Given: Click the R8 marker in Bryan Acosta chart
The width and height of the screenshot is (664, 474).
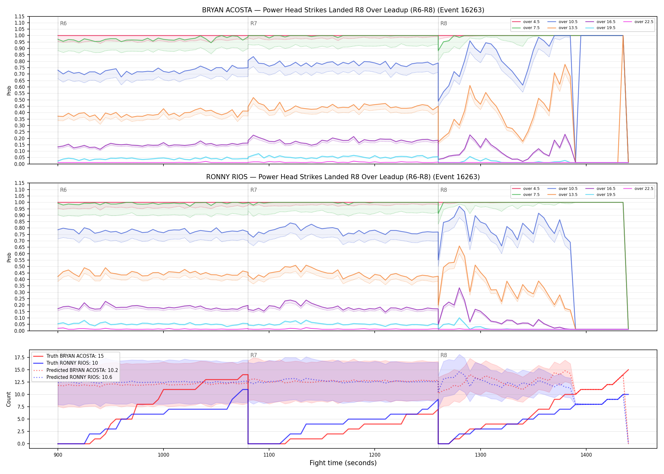Looking at the screenshot, I should pyautogui.click(x=444, y=23).
